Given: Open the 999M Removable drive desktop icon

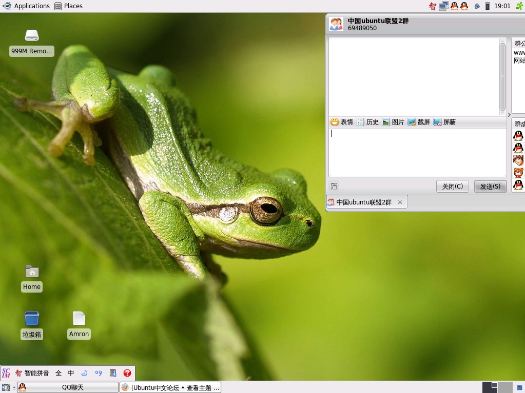Looking at the screenshot, I should click(32, 43).
